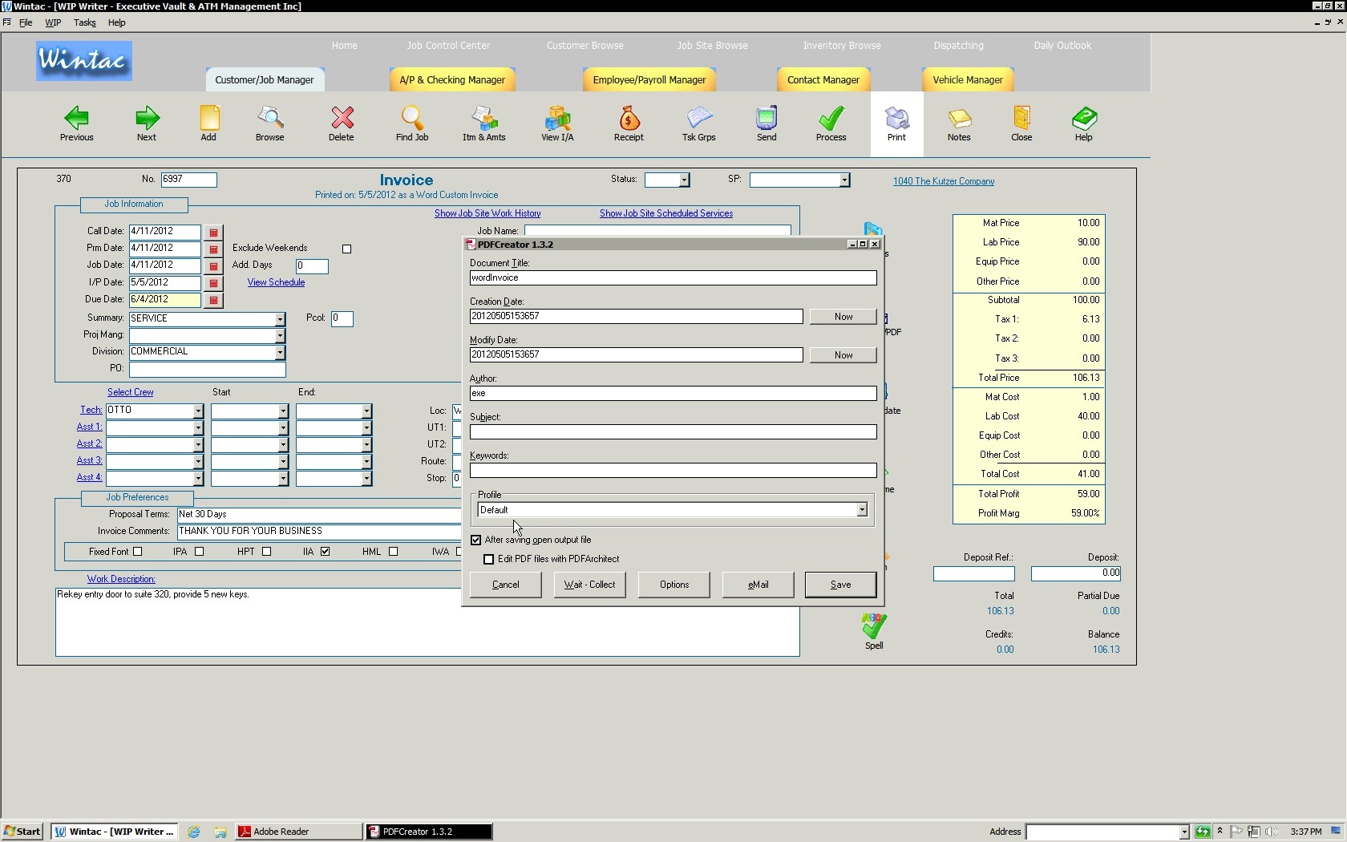Uncheck the IIA checkbox
This screenshot has height=842, width=1347.
pos(326,551)
